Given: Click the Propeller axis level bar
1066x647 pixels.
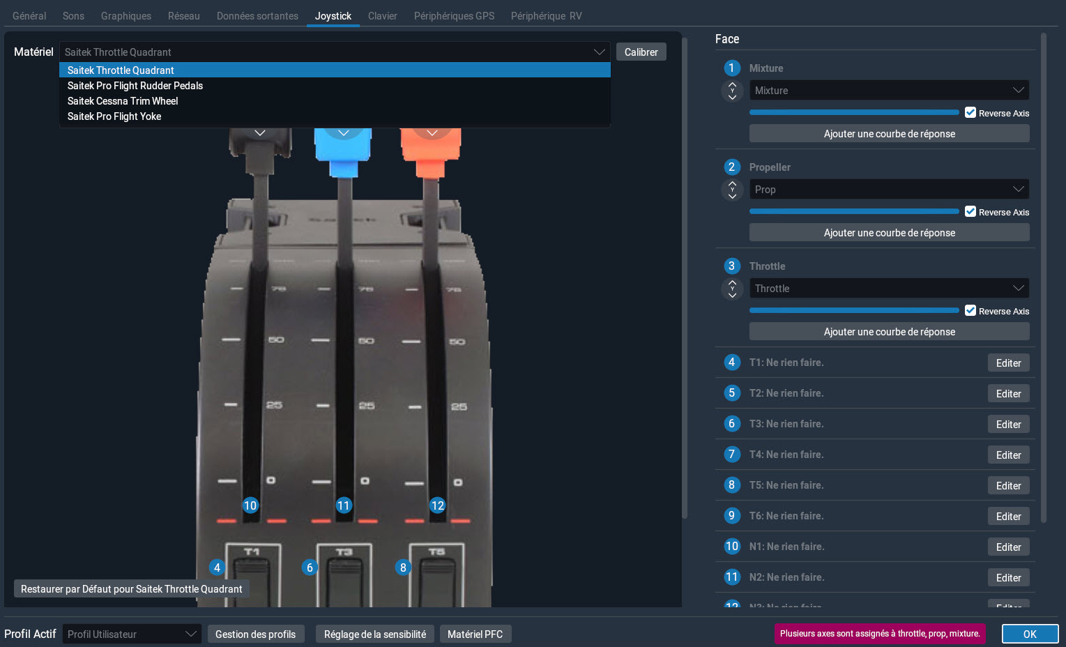Looking at the screenshot, I should click(x=854, y=211).
